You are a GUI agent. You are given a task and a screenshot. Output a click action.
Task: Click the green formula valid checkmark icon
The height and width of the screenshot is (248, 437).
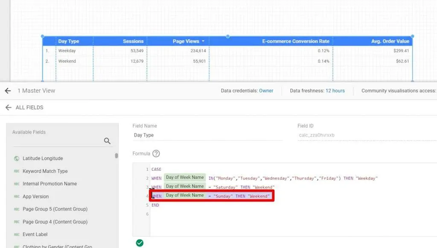(140, 243)
